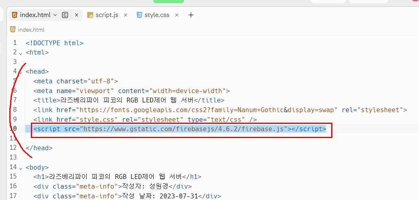Click the 작성 날짜: 2023-07-31 line
Image resolution: width=419 pixels, height=200 pixels.
click(x=127, y=196)
